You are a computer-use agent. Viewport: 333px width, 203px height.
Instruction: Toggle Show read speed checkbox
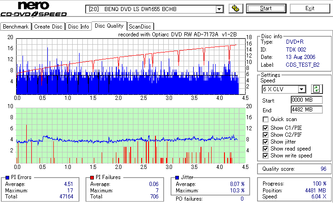click(x=265, y=149)
